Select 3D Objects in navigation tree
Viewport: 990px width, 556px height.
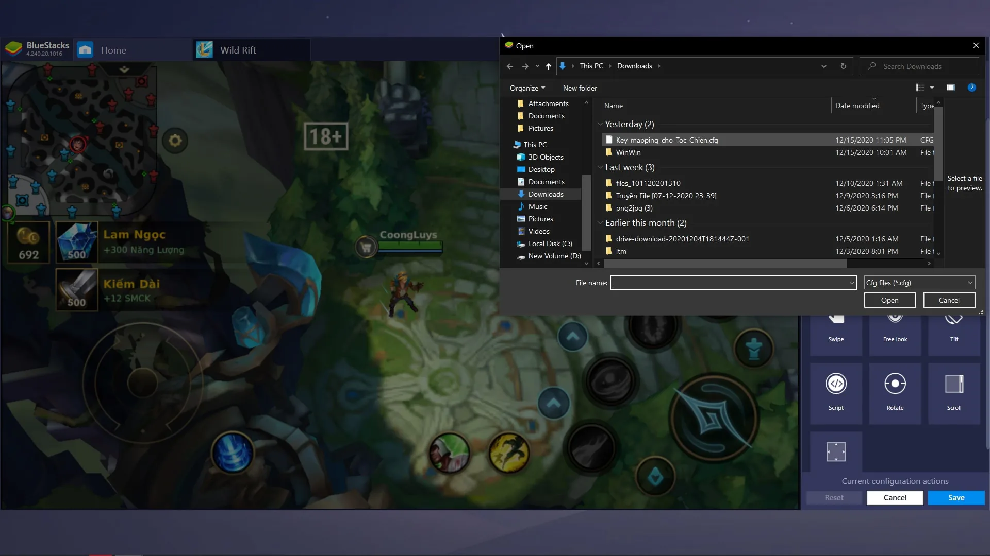point(546,157)
